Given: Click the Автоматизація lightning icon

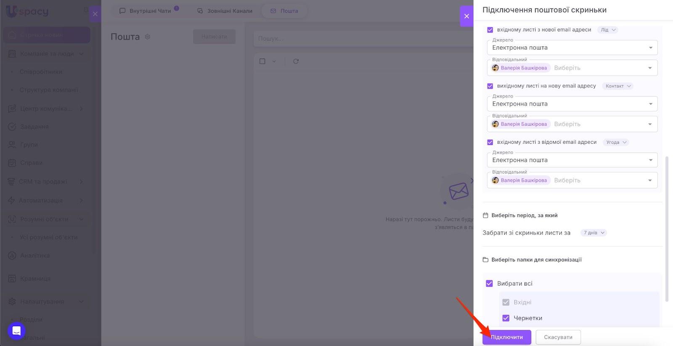Looking at the screenshot, I should tap(11, 201).
